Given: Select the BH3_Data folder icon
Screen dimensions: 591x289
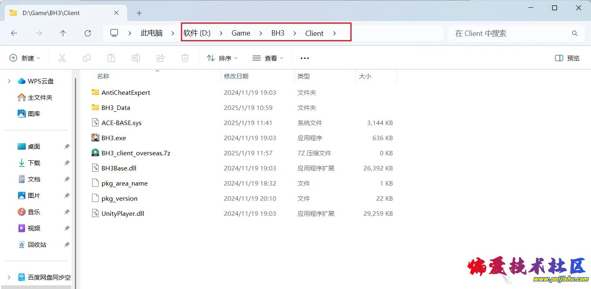Looking at the screenshot, I should click(x=95, y=108).
